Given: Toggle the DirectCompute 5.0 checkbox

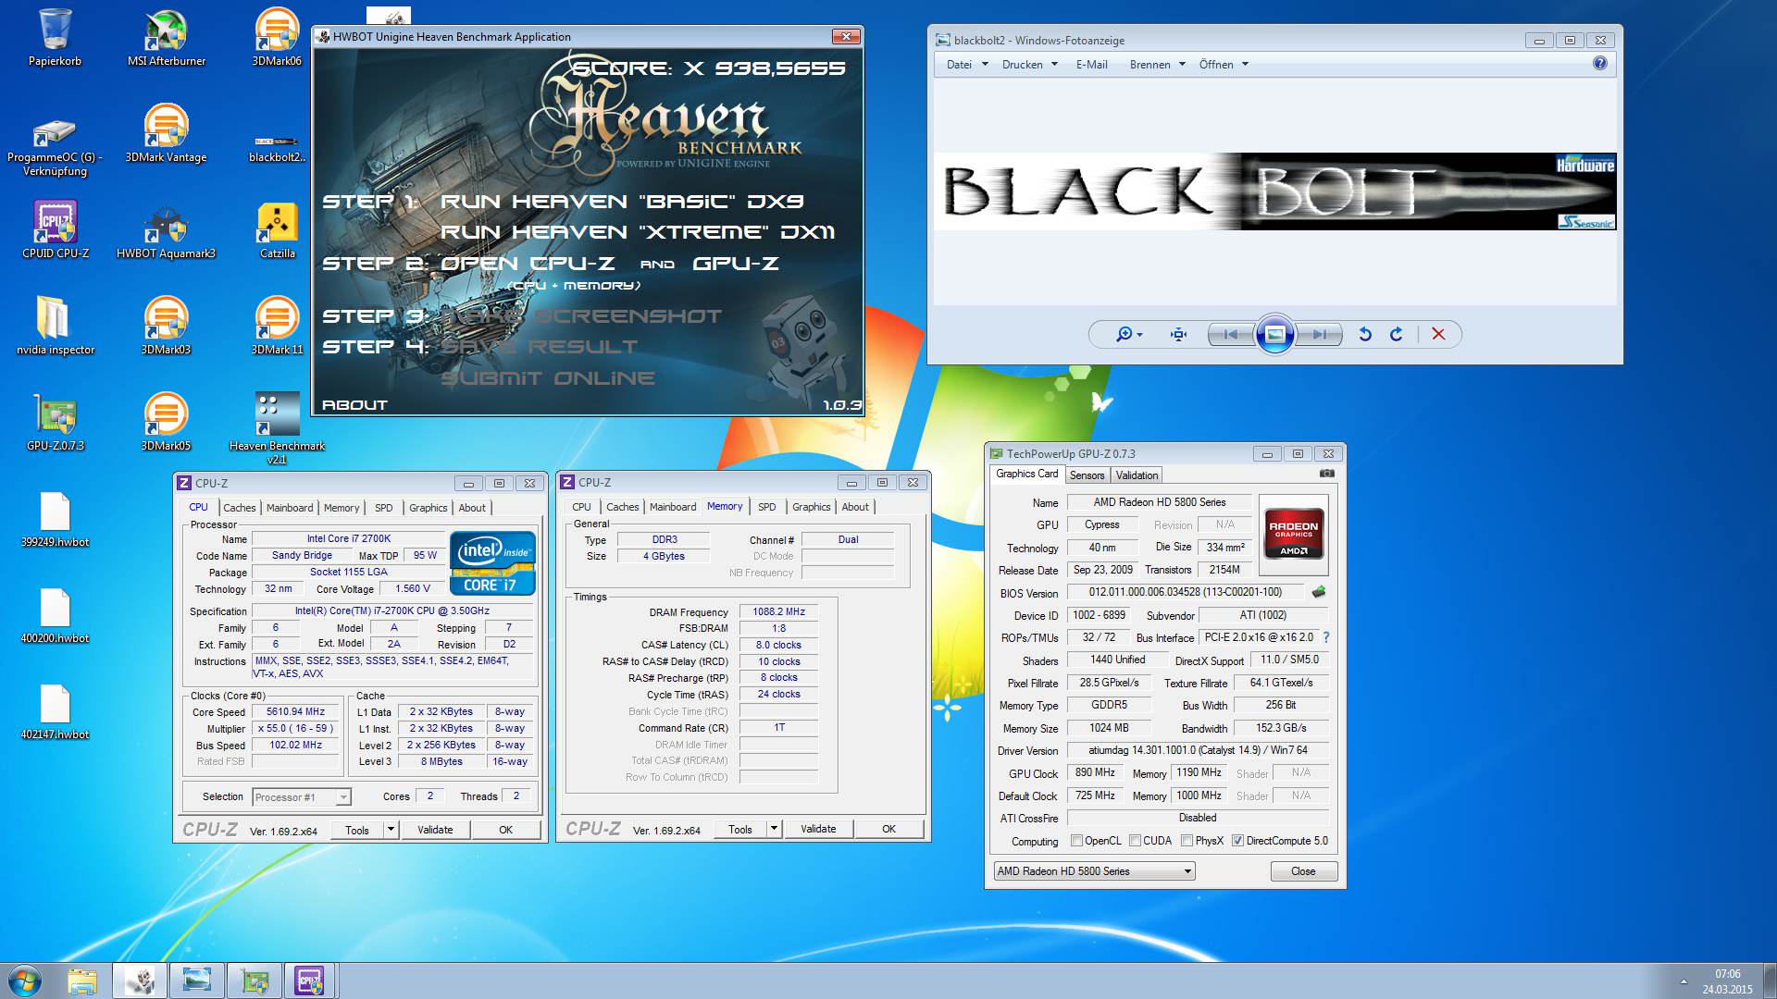Looking at the screenshot, I should point(1237,841).
